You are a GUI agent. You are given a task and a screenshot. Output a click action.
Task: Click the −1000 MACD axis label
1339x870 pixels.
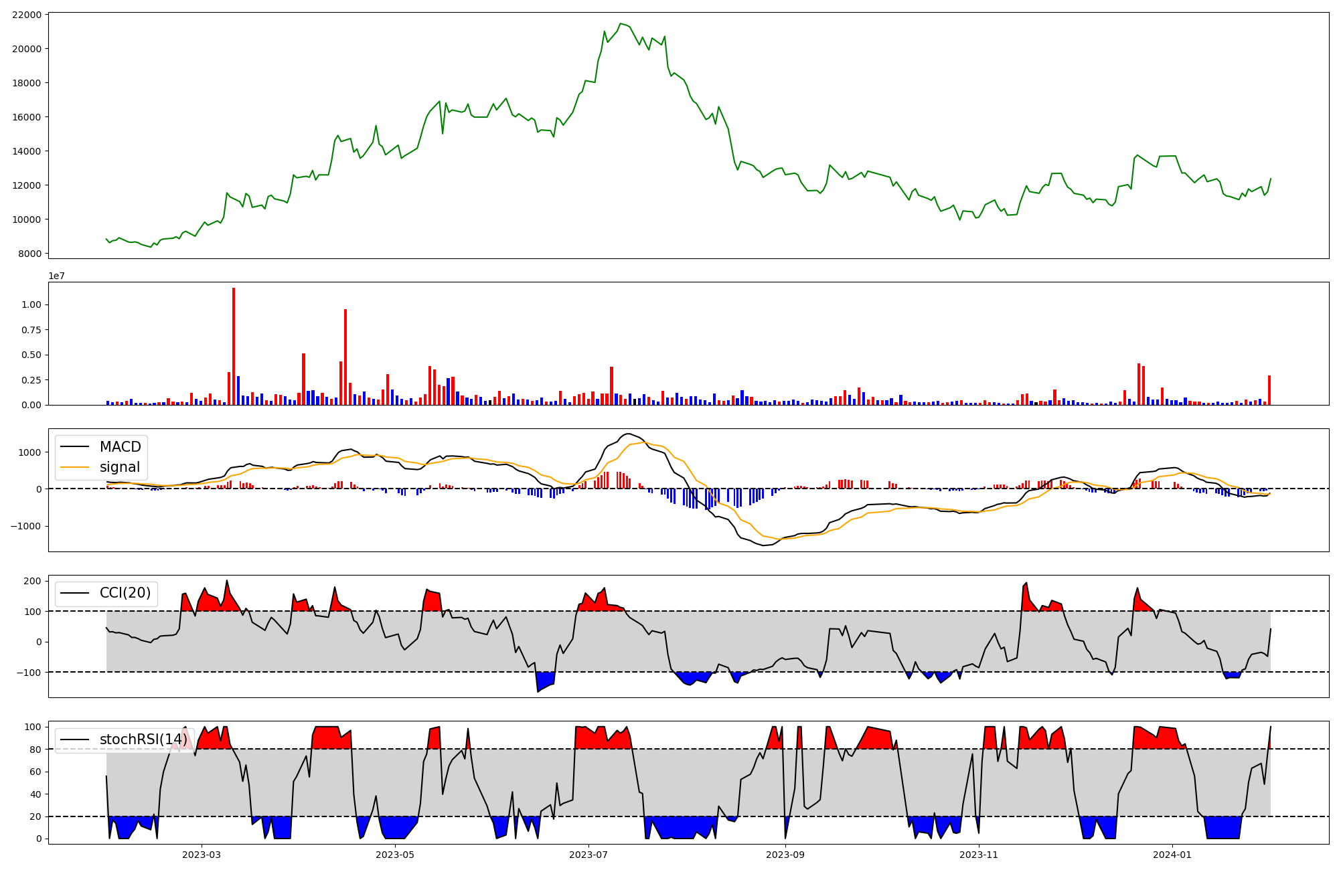(25, 526)
